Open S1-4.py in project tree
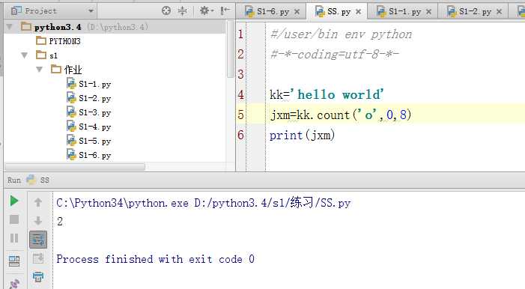The width and height of the screenshot is (525, 289). [x=88, y=127]
